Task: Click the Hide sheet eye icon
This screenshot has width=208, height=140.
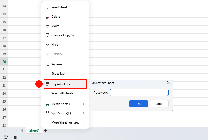Action: [47, 45]
